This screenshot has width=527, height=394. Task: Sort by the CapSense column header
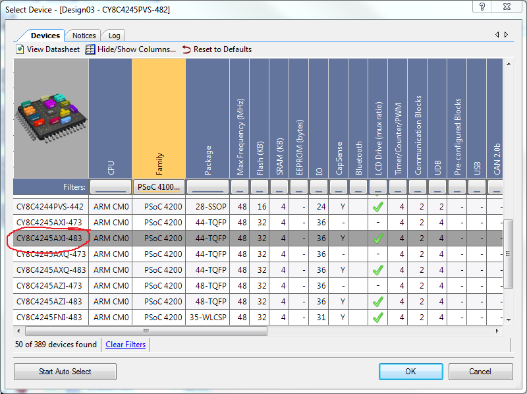pos(339,119)
